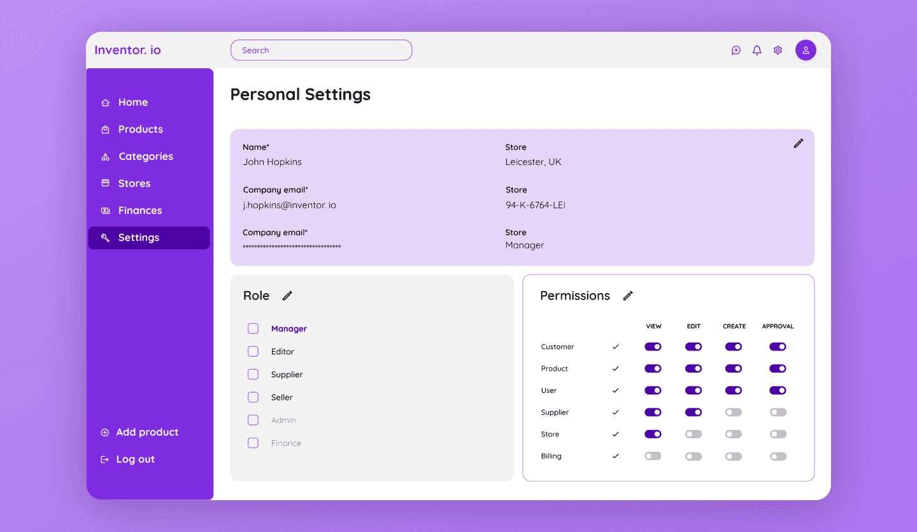Check the Manager role checkbox
The height and width of the screenshot is (532, 917).
(x=253, y=329)
